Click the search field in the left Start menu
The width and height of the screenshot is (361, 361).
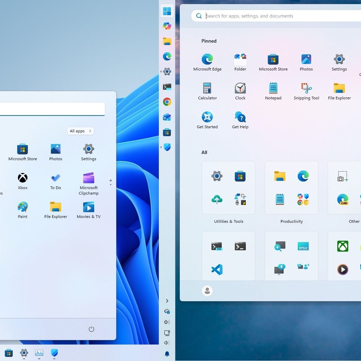click(x=52, y=109)
